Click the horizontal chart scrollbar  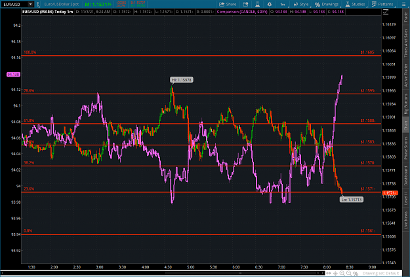click(241, 273)
